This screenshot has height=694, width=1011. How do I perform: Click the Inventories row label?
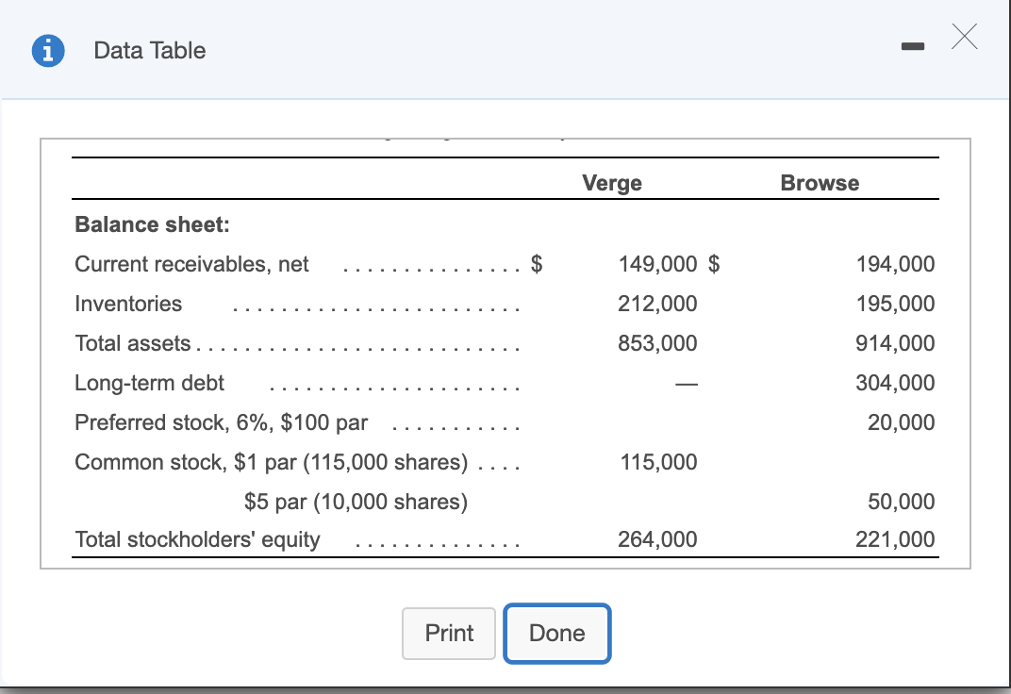[x=127, y=304]
